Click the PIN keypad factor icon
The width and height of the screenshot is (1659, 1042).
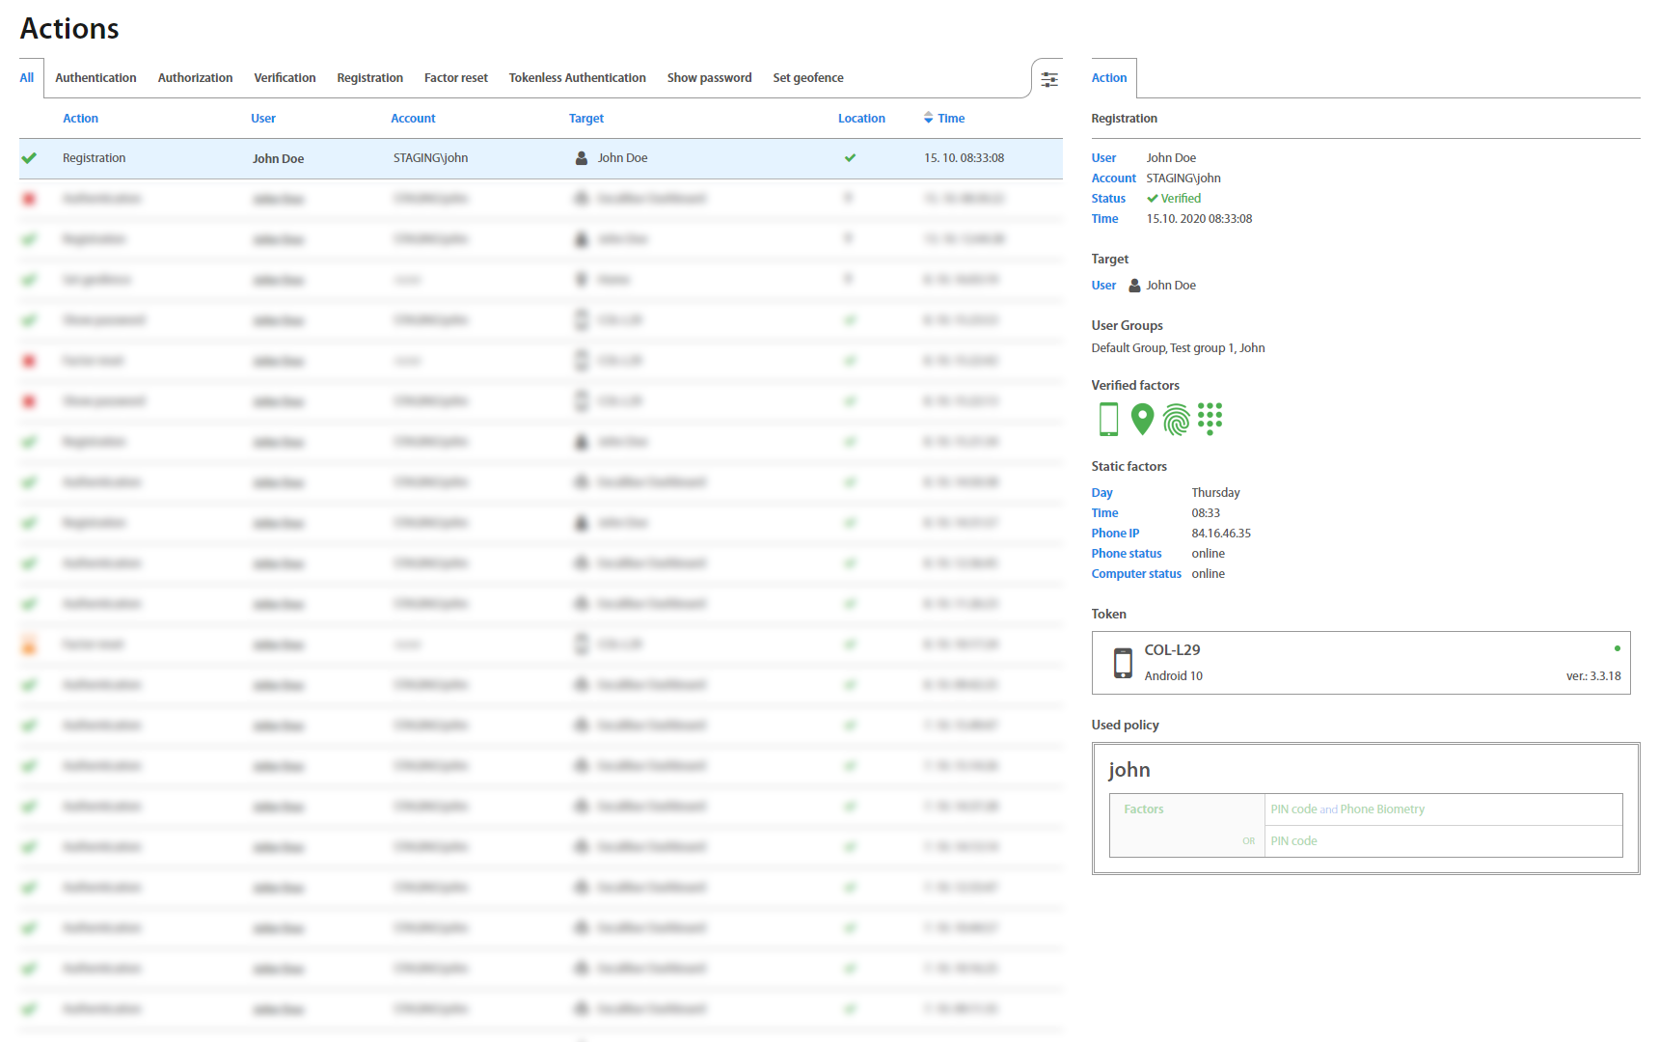coord(1210,420)
